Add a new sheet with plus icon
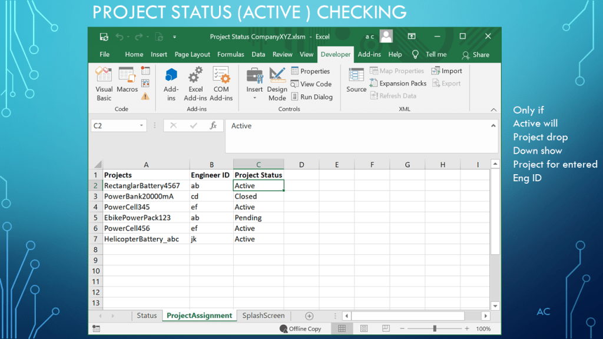Image resolution: width=603 pixels, height=339 pixels. [x=309, y=316]
